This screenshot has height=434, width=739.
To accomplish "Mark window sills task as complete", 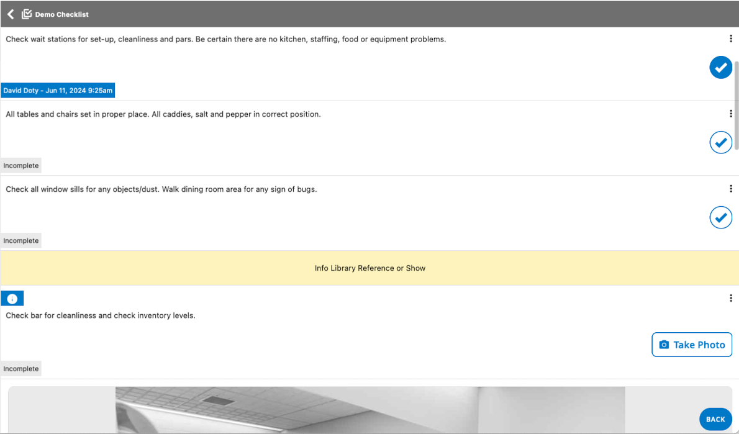I will pyautogui.click(x=720, y=217).
